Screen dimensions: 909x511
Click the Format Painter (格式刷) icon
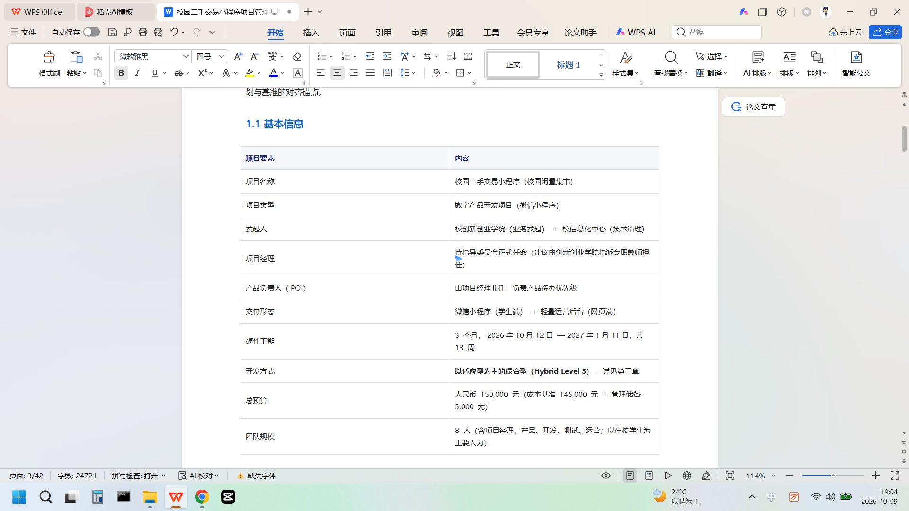[x=49, y=57]
